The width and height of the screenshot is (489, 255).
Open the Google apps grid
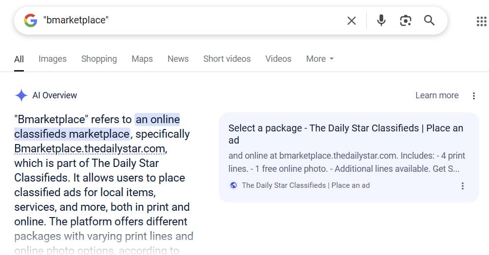click(x=481, y=21)
